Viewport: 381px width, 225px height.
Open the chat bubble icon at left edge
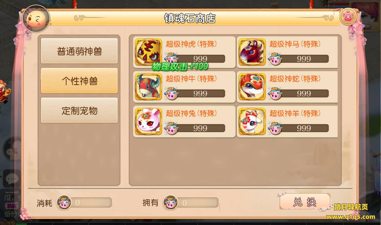[x=11, y=179]
